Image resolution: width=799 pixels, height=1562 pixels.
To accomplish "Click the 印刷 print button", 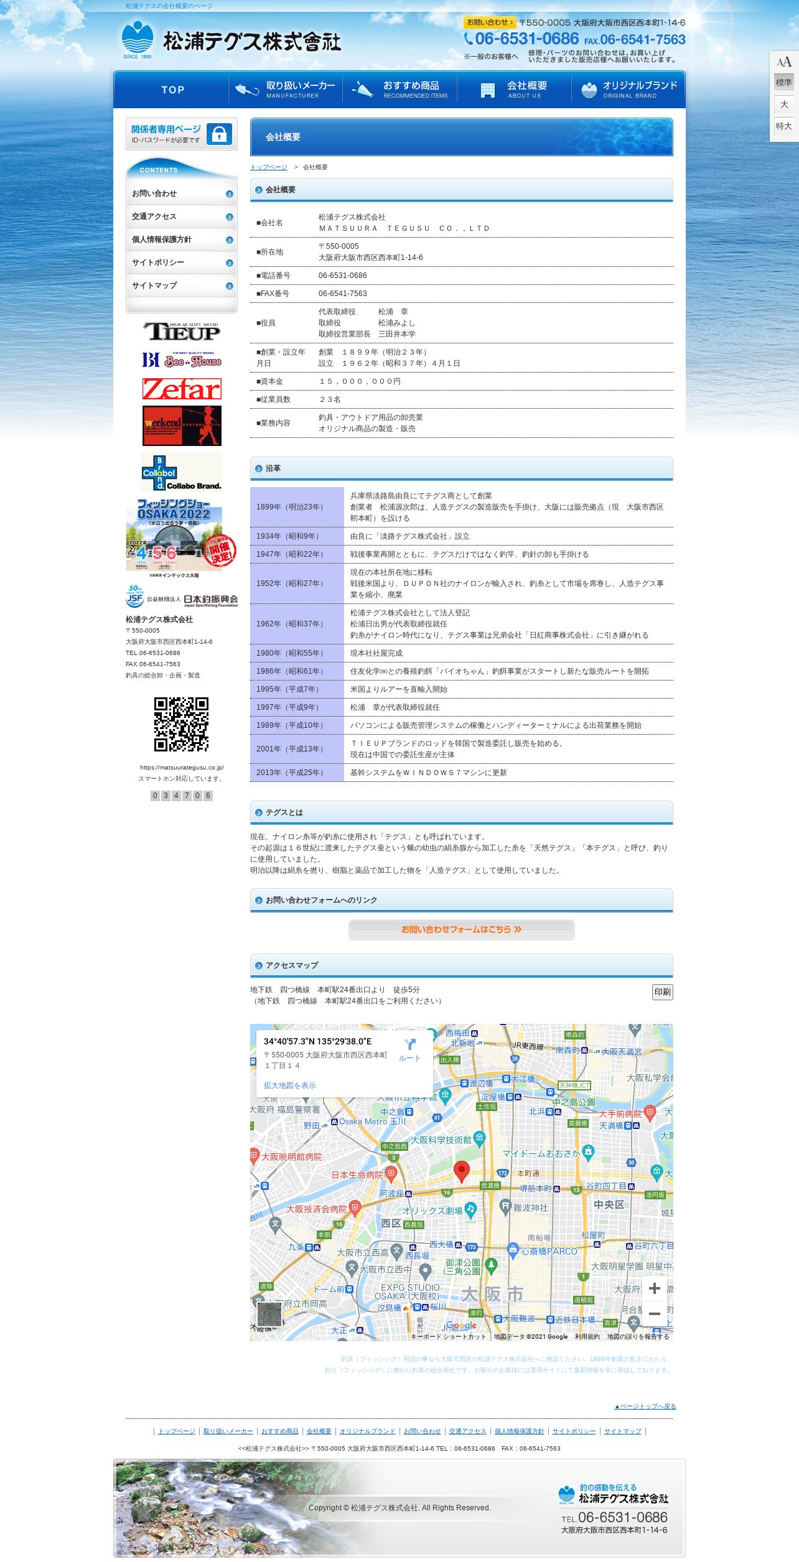I will coord(663,992).
